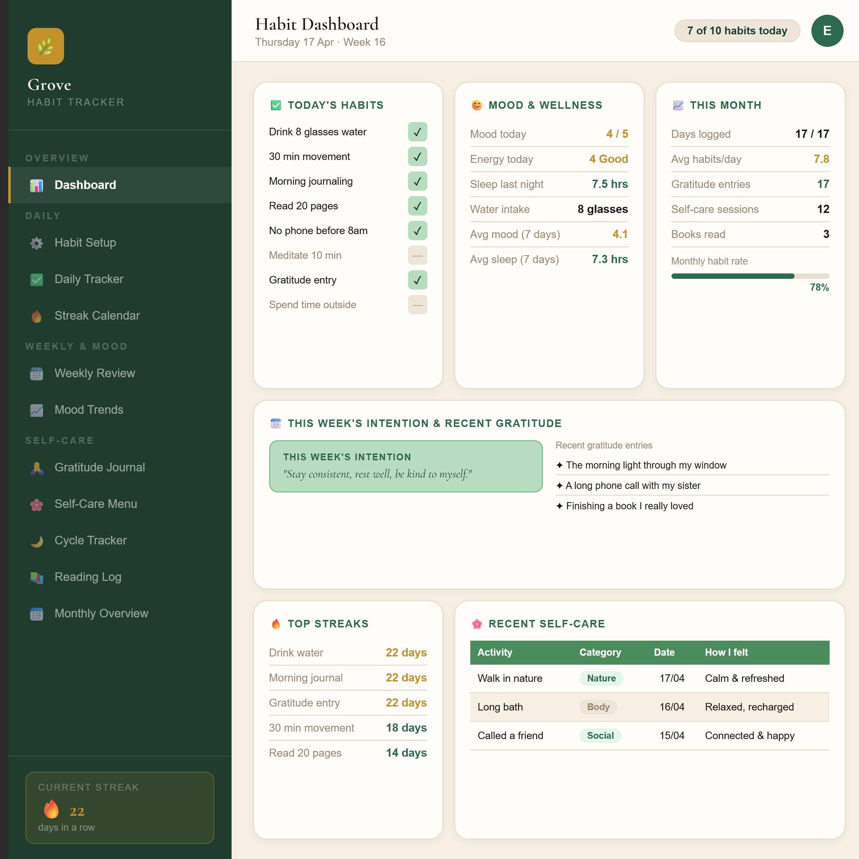
Task: Click the 18 days streak value
Action: (406, 728)
